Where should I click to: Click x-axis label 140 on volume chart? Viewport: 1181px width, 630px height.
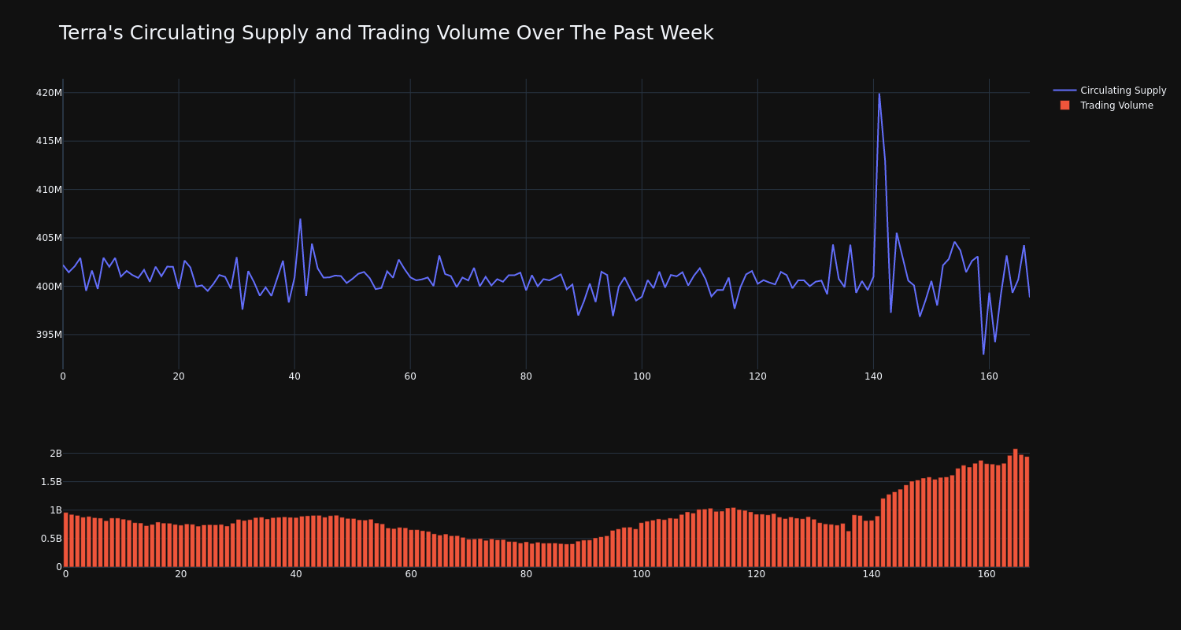(x=872, y=574)
